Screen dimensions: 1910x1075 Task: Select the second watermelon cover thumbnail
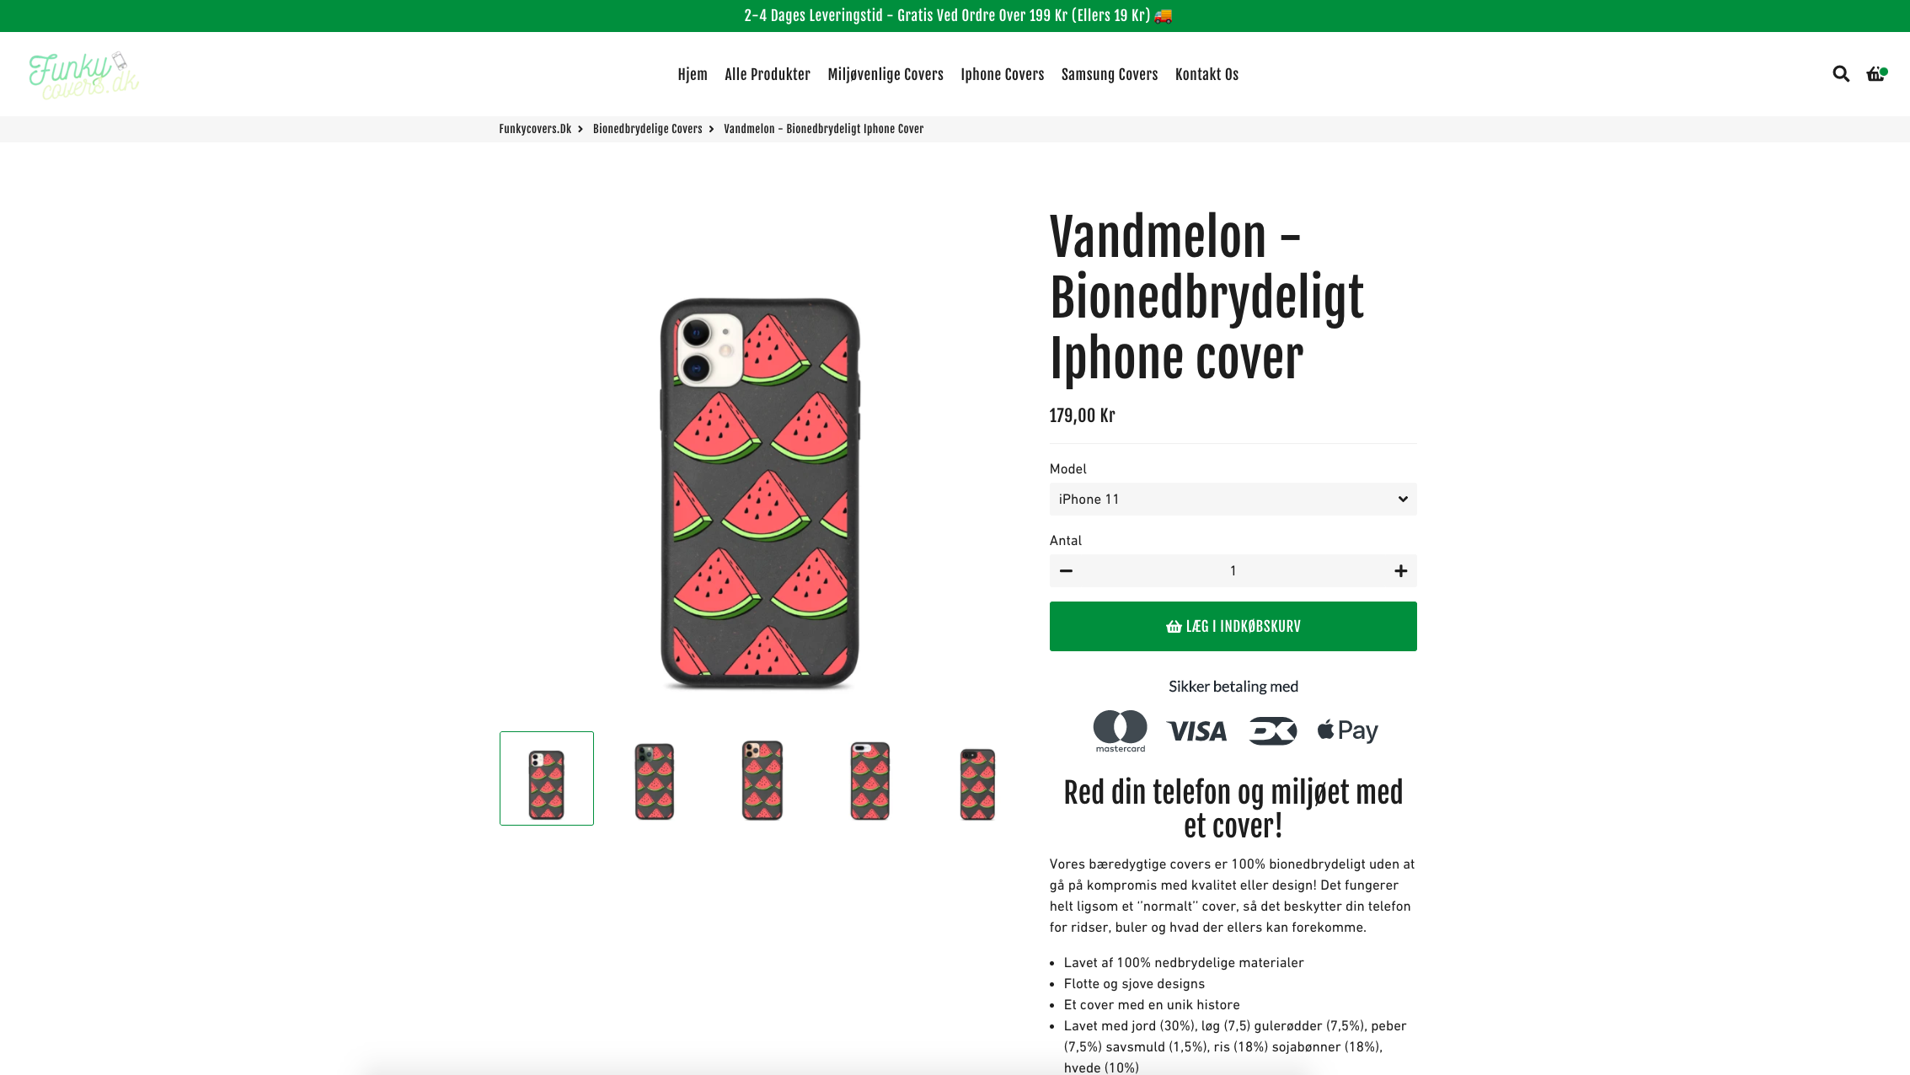(655, 780)
